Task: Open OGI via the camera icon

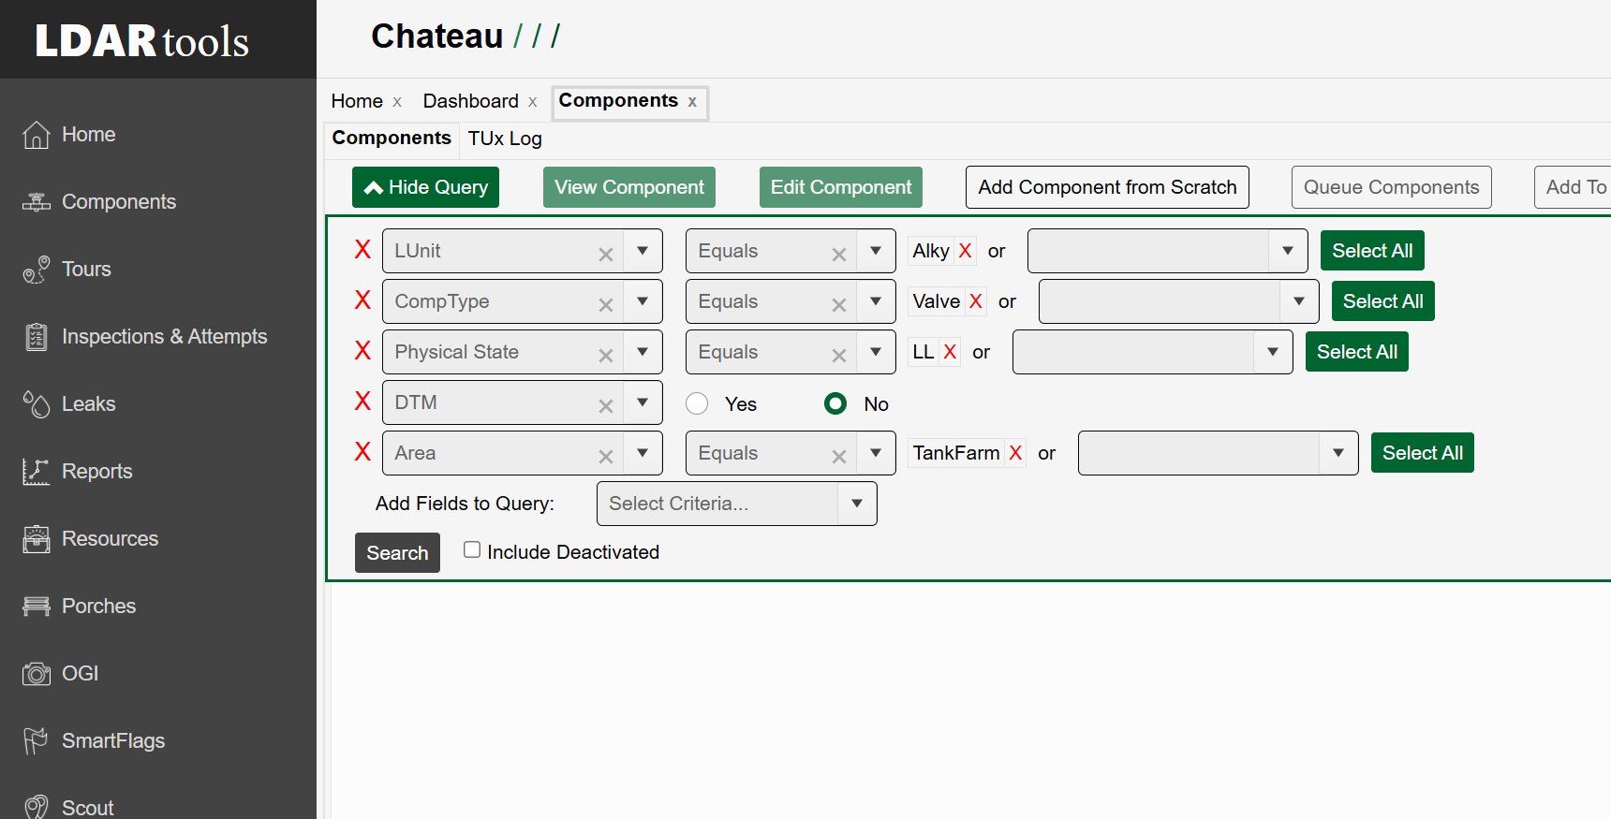Action: click(36, 674)
